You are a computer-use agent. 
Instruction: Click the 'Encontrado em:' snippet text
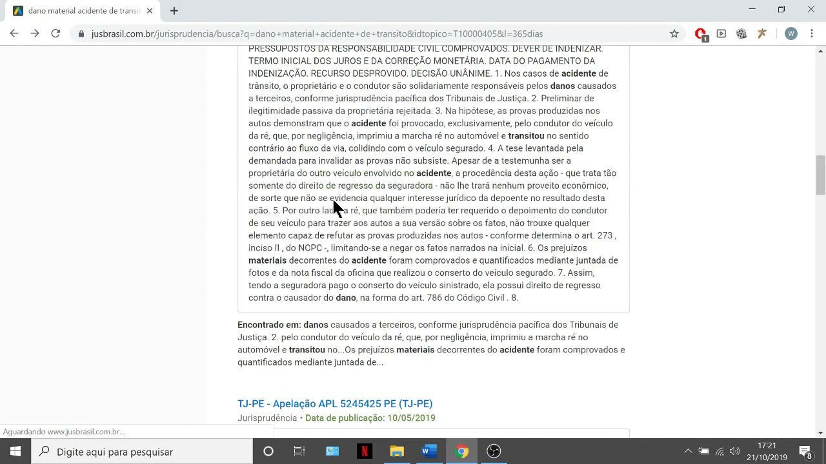click(x=431, y=343)
